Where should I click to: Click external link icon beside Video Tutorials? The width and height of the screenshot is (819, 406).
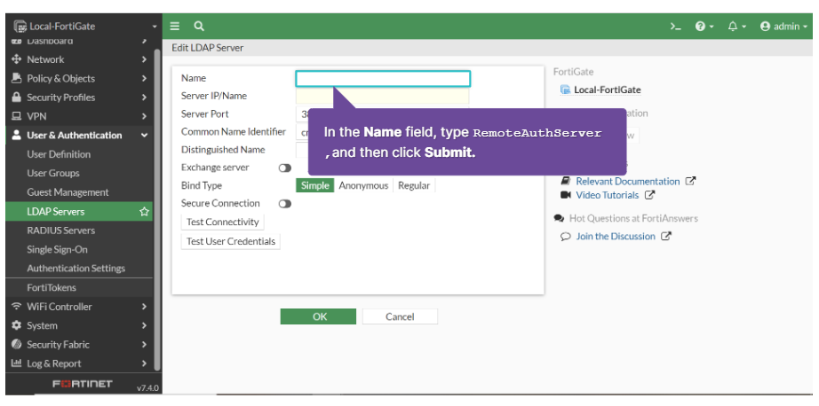click(649, 195)
